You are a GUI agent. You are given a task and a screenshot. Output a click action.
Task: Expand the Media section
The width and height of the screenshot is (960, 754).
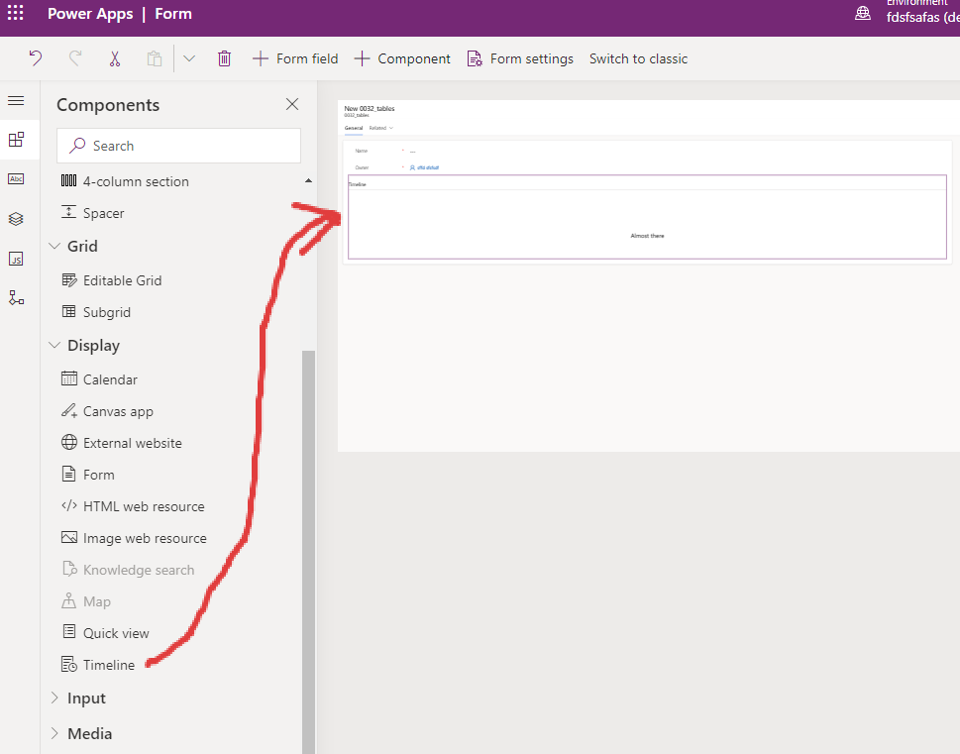(54, 734)
